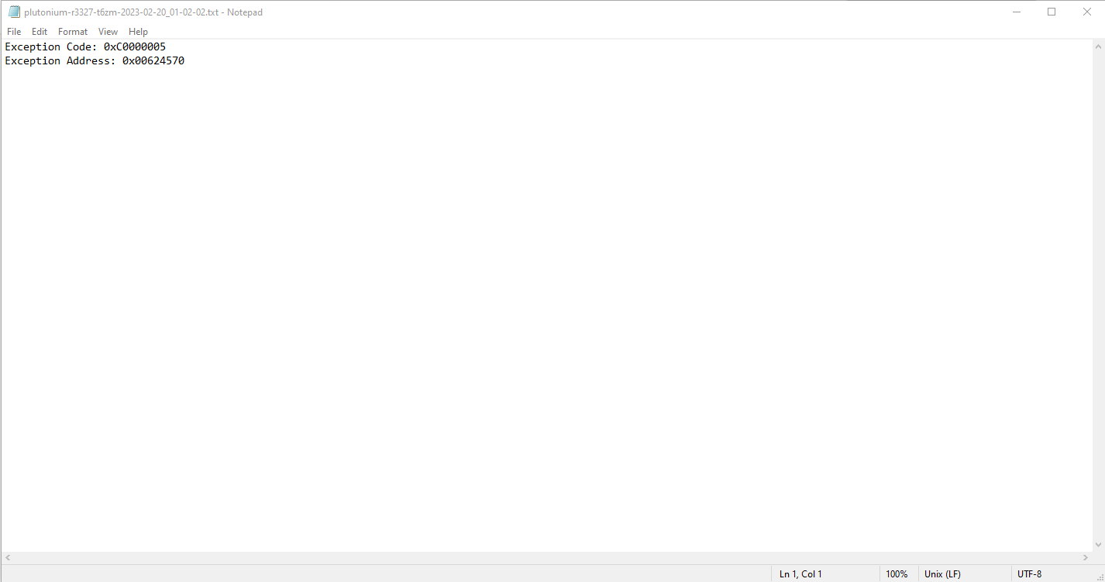The image size is (1105, 582).
Task: Click the 100% zoom status indicator
Action: 897,574
